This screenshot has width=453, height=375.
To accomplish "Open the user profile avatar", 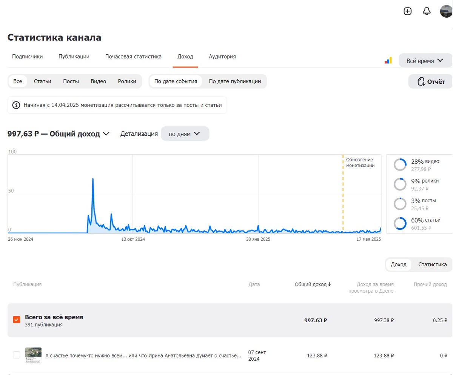I will click(x=447, y=11).
